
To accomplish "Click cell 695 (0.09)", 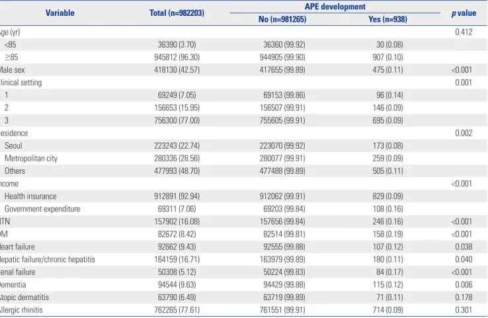I will tap(387, 120).
